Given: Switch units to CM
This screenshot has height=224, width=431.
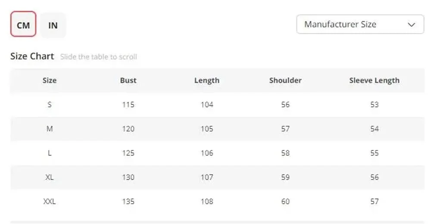Looking at the screenshot, I should click(23, 25).
